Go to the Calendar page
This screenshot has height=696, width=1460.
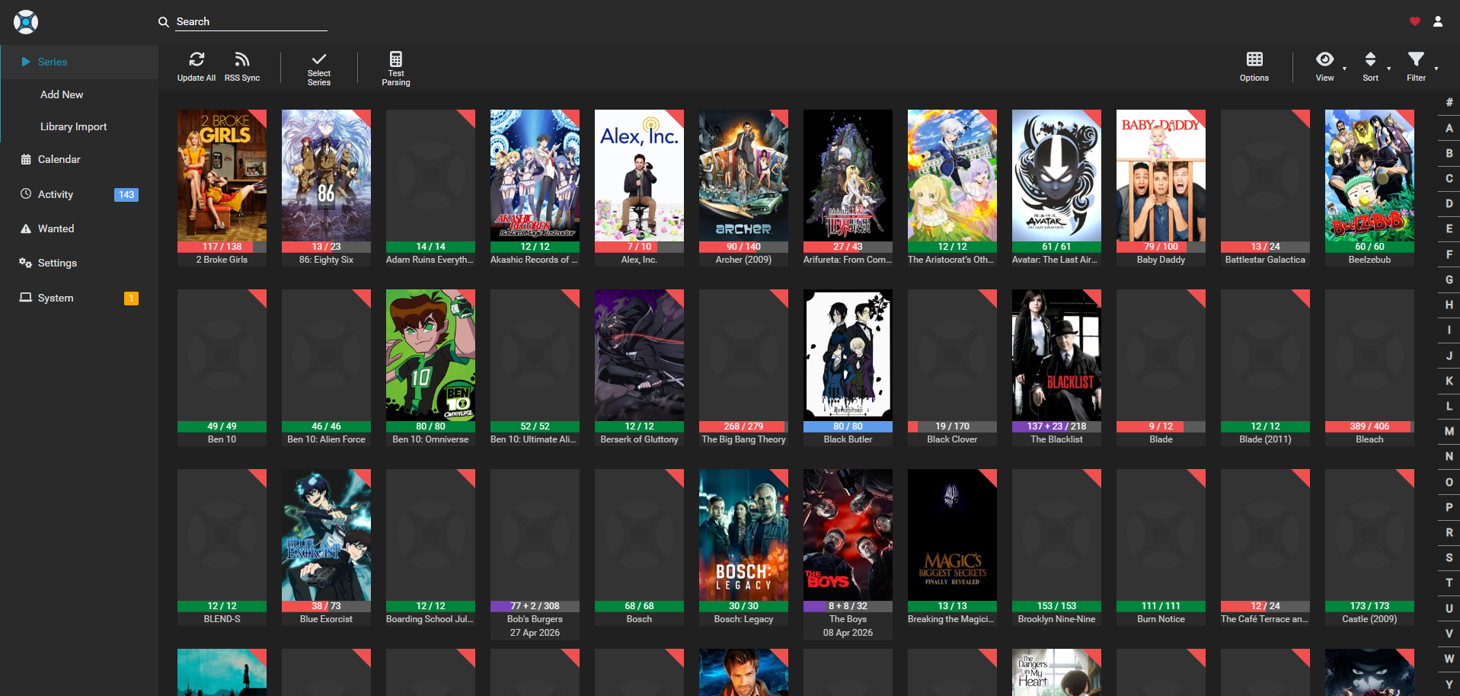pyautogui.click(x=59, y=159)
